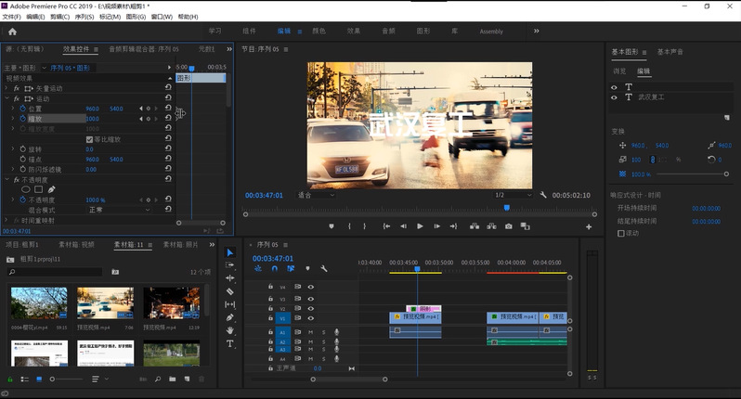Click the 预览视频.mp4 clip on V1
The width and height of the screenshot is (741, 399).
pyautogui.click(x=414, y=316)
